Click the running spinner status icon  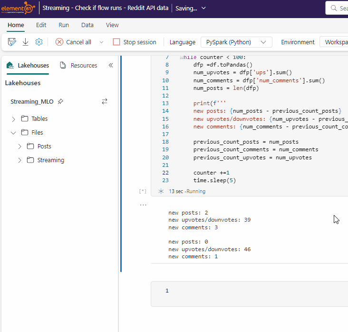[x=161, y=191]
